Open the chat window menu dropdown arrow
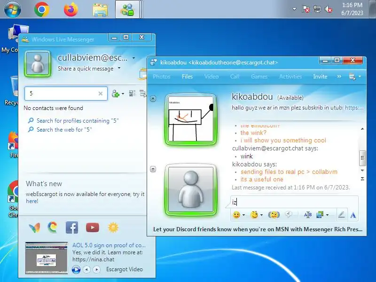Image resolution: width=376 pixels, height=282 pixels. coord(360,77)
